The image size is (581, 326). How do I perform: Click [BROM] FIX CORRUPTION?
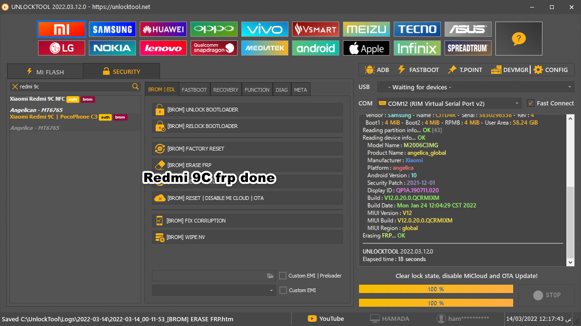[247, 221]
